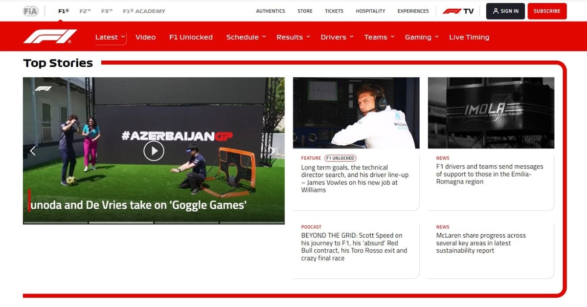
Task: Open Emilia-Romagna support messages article
Action: (x=490, y=174)
